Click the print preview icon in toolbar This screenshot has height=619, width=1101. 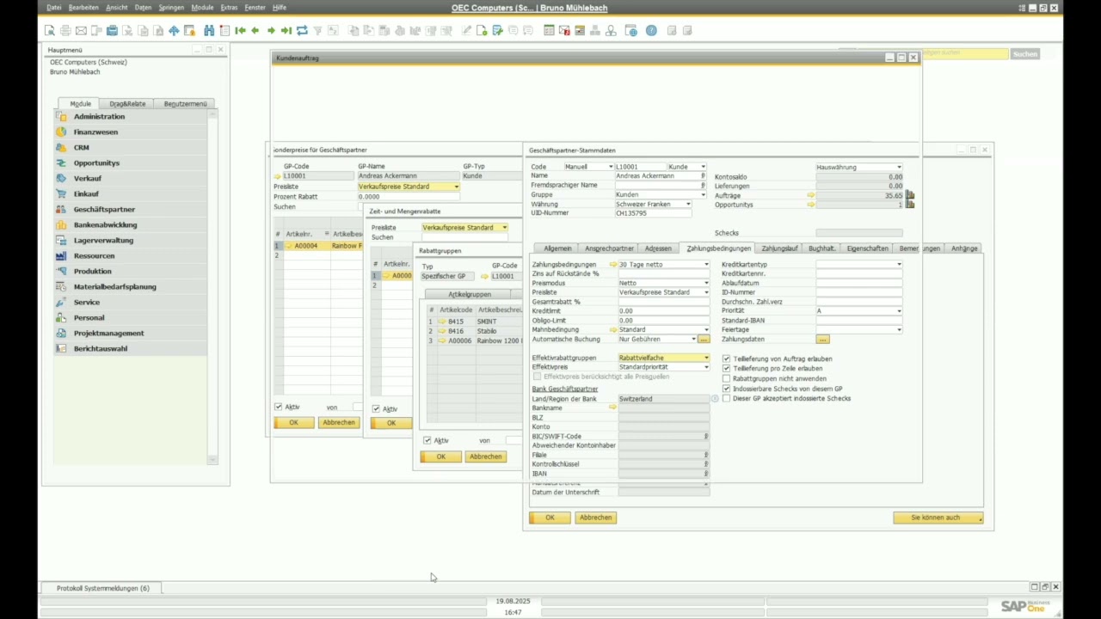51,31
